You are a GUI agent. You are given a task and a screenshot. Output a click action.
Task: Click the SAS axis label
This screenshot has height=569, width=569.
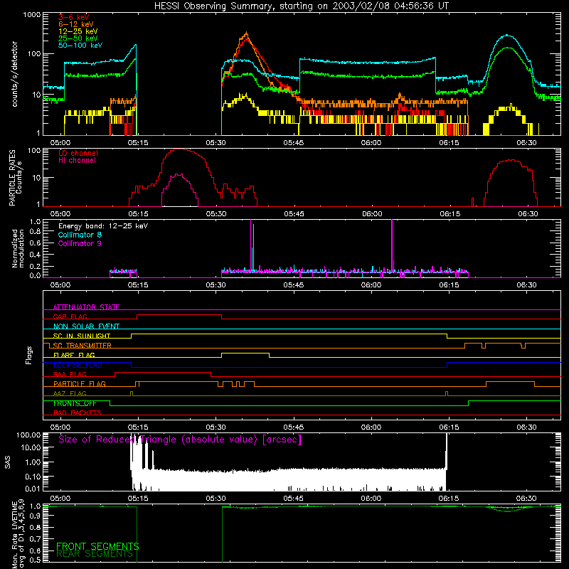point(7,462)
